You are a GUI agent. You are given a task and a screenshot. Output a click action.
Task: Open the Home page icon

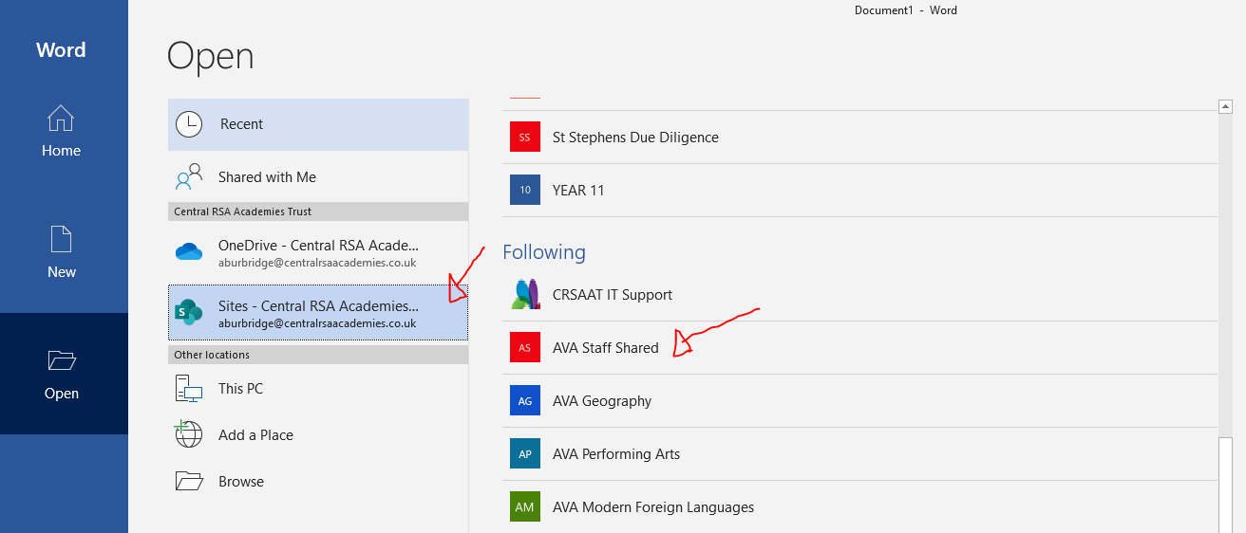click(61, 119)
